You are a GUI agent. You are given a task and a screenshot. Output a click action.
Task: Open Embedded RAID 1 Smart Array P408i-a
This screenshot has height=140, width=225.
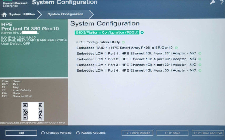[x=125, y=48]
